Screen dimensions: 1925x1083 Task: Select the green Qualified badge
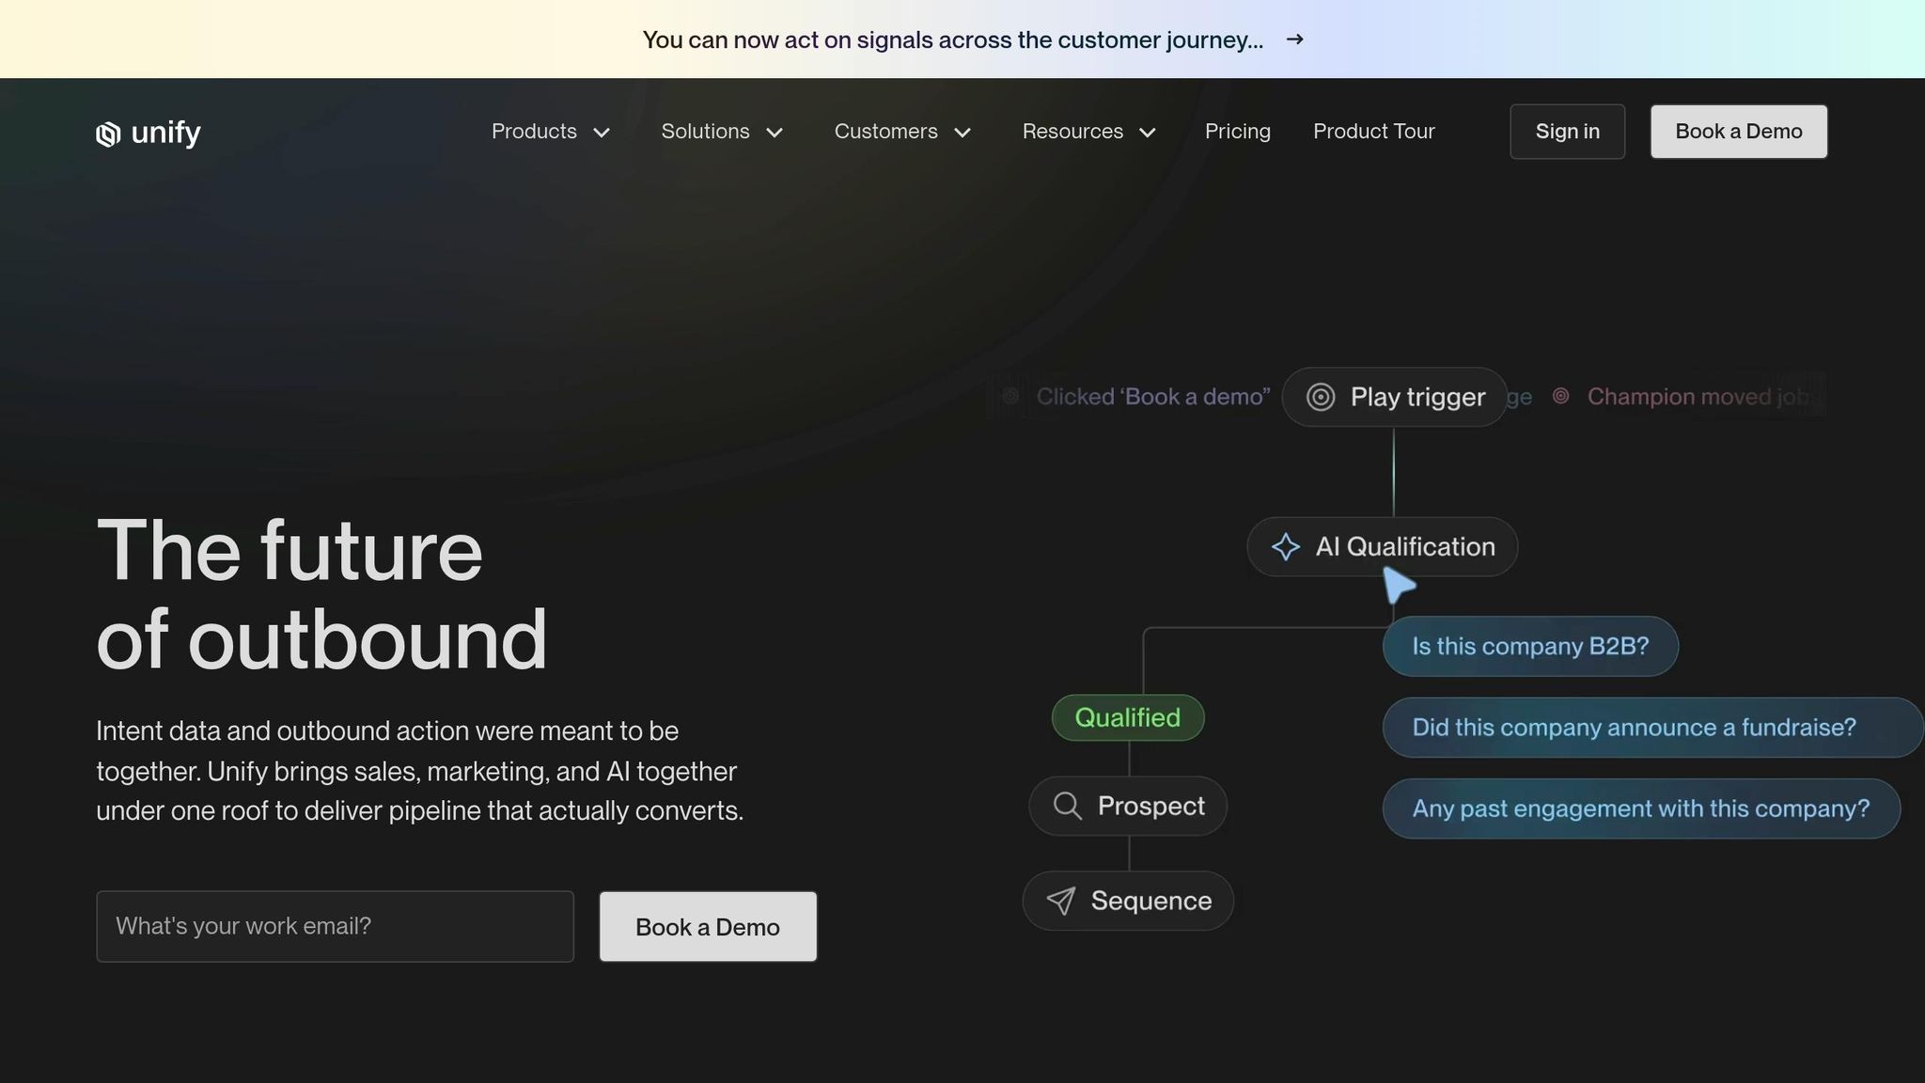tap(1127, 718)
